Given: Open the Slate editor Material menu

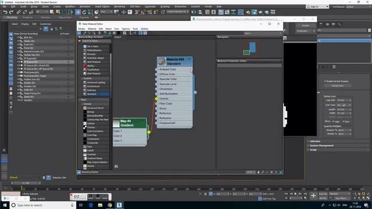Looking at the screenshot, I should [x=92, y=28].
